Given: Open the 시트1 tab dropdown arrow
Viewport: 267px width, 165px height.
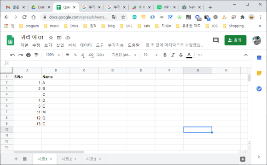Looking at the screenshot, I should point(51,159).
